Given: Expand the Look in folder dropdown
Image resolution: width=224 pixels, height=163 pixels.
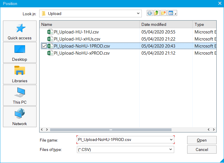Looking at the screenshot, I should (138, 14).
